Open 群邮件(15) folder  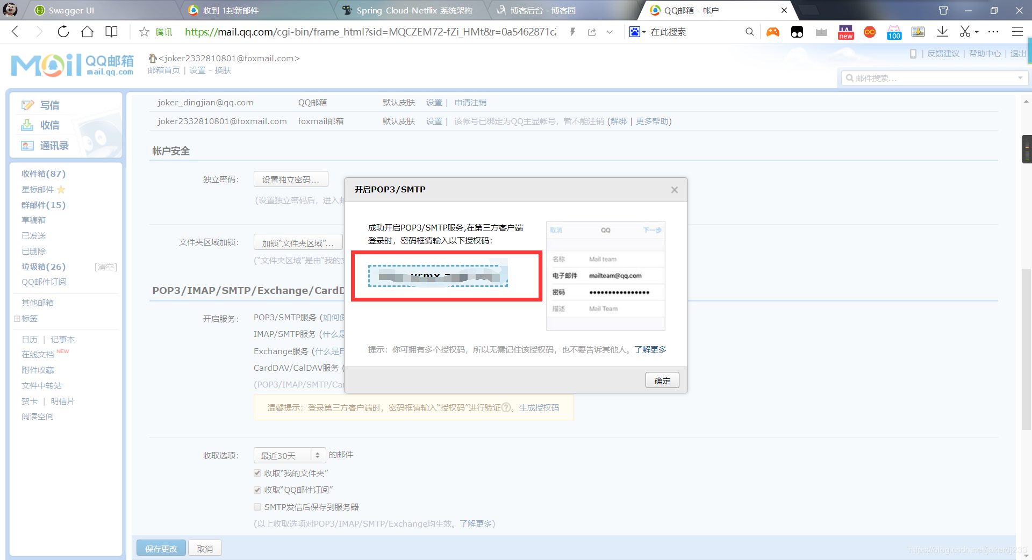[44, 205]
